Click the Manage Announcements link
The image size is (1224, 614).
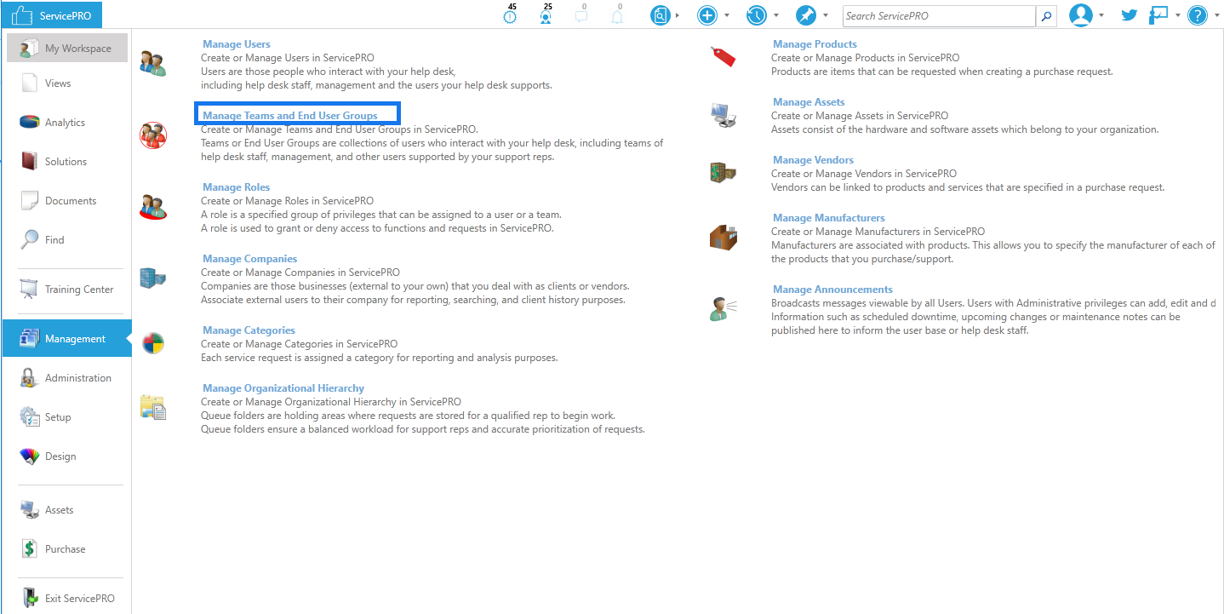click(x=832, y=290)
